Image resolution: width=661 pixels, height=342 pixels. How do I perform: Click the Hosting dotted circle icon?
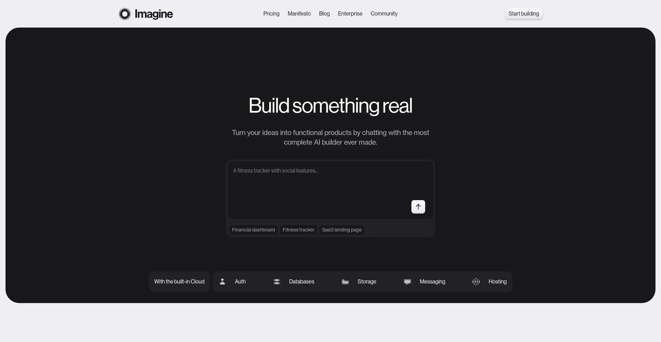pos(476,281)
